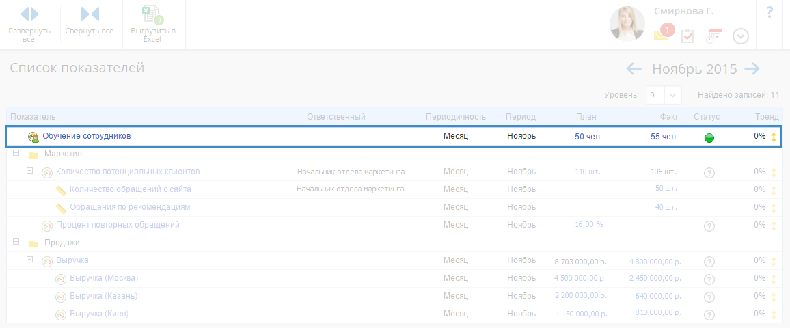Image resolution: width=790 pixels, height=328 pixels.
Task: Click the gauge icon of Процент повторных обращений
Action: tap(47, 225)
